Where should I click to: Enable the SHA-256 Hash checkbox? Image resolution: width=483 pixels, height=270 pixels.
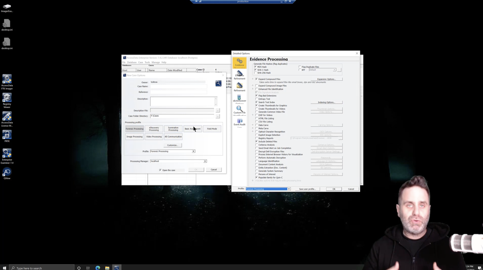[256, 73]
